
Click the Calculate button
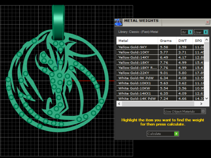[x=163, y=134]
